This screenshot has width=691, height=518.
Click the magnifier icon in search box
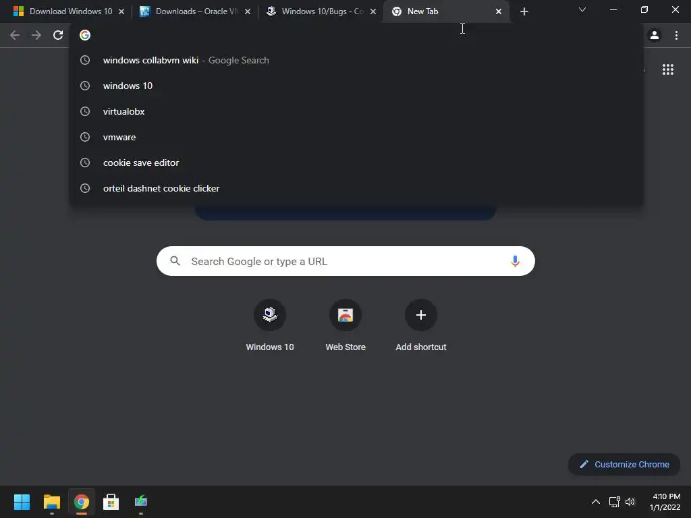point(175,261)
